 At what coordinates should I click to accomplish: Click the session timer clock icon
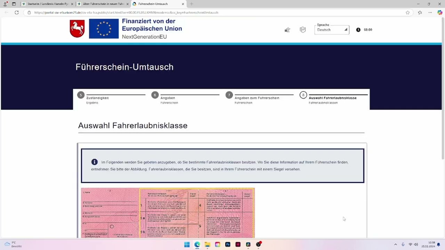tap(358, 30)
